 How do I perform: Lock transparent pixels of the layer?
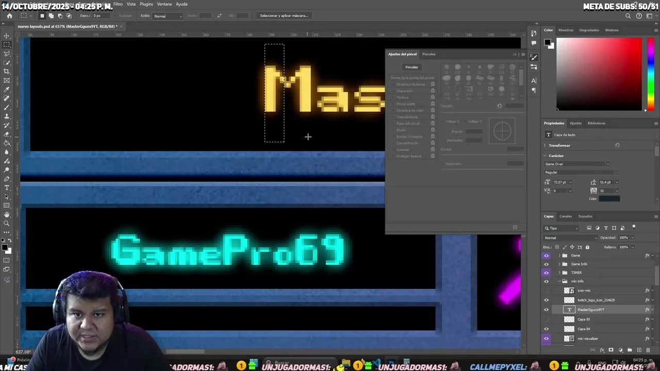[557, 247]
